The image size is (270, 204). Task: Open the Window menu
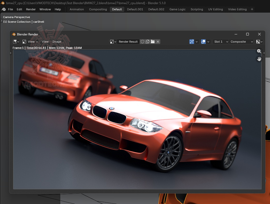45,9
